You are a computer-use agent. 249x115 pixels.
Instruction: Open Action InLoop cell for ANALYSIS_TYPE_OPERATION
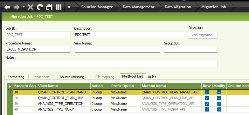pos(100,104)
